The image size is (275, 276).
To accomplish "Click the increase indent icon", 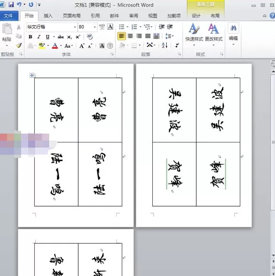I will [170, 27].
